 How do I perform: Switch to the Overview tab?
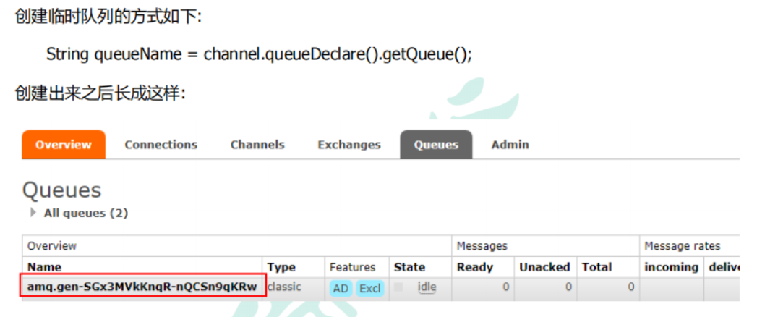click(x=64, y=145)
